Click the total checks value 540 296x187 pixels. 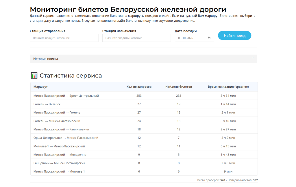(x=223, y=180)
